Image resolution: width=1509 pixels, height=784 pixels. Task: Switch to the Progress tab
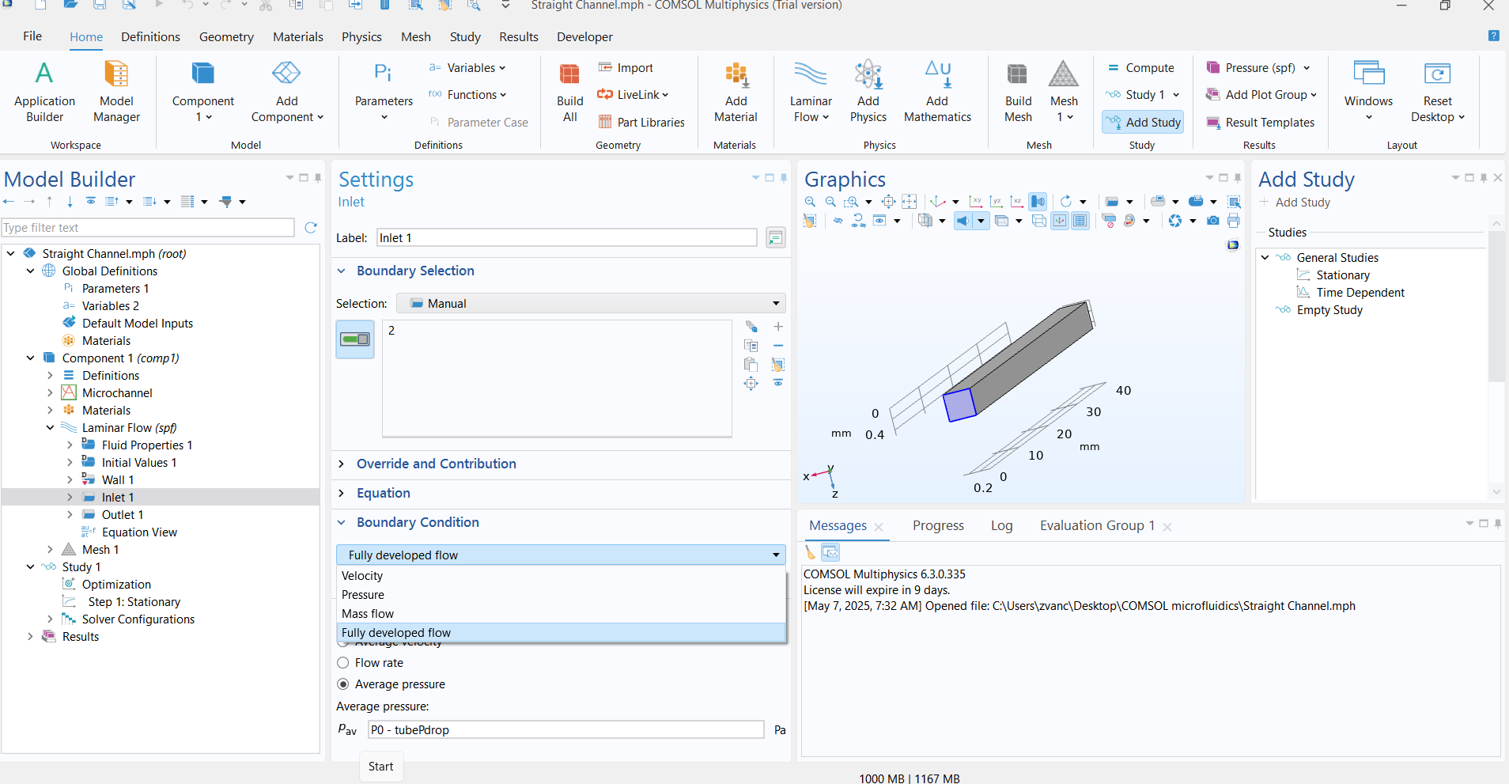coord(938,526)
